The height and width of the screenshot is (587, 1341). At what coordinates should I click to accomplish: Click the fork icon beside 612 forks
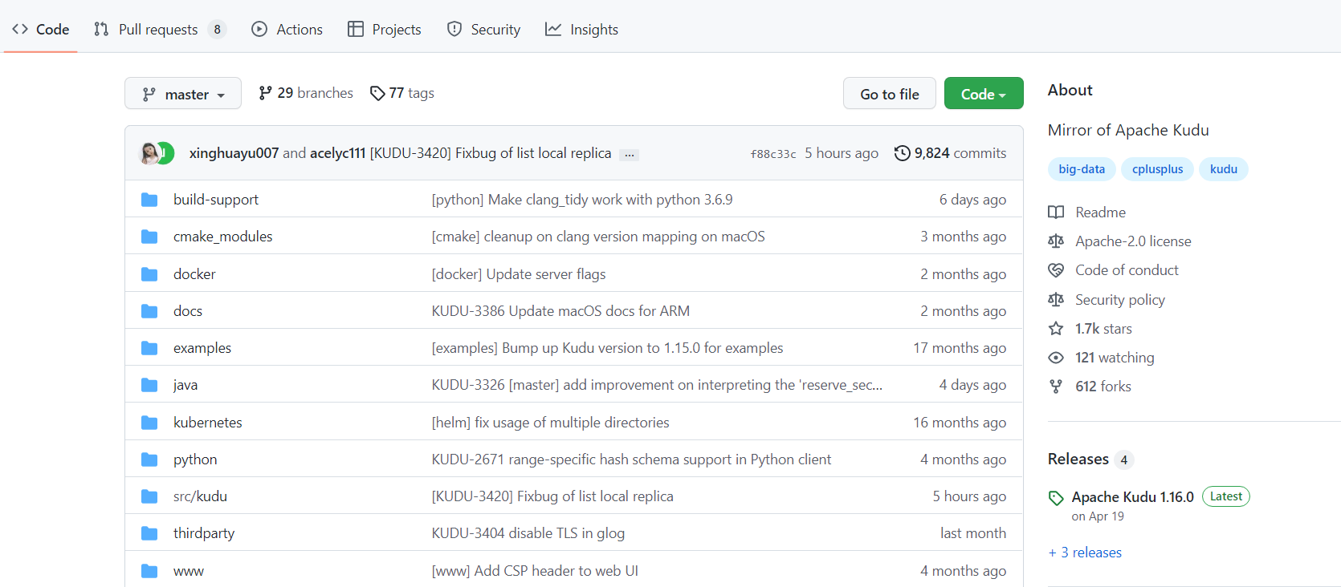coord(1056,387)
